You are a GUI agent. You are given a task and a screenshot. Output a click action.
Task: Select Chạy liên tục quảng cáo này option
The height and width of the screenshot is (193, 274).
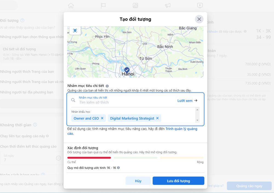coord(22,136)
